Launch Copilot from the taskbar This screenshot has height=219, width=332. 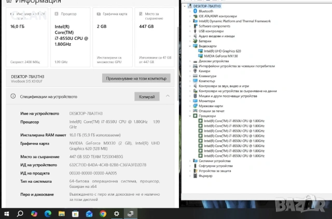[34, 214]
